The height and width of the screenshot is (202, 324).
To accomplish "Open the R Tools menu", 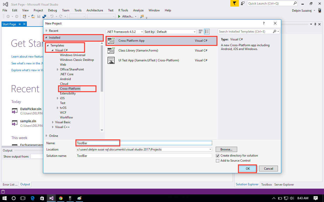I will point(123,10).
